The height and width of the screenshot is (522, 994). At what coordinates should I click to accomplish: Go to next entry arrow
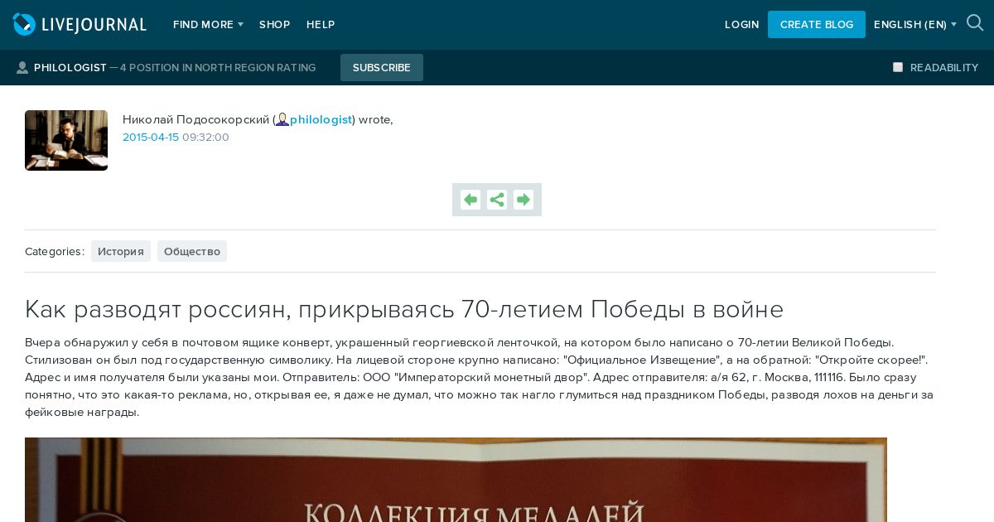click(x=524, y=200)
